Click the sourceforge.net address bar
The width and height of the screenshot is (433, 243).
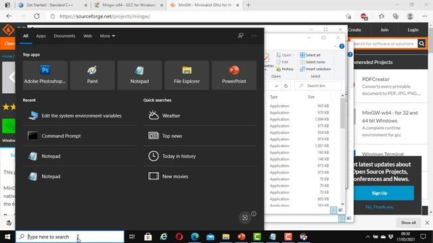point(193,16)
